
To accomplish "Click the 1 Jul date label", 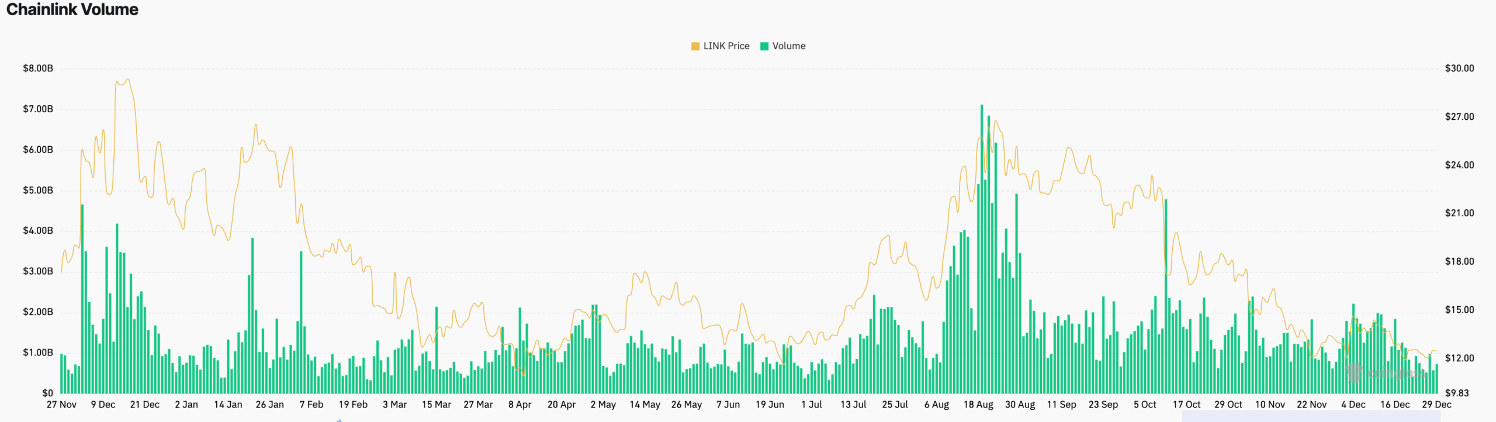I will point(812,404).
